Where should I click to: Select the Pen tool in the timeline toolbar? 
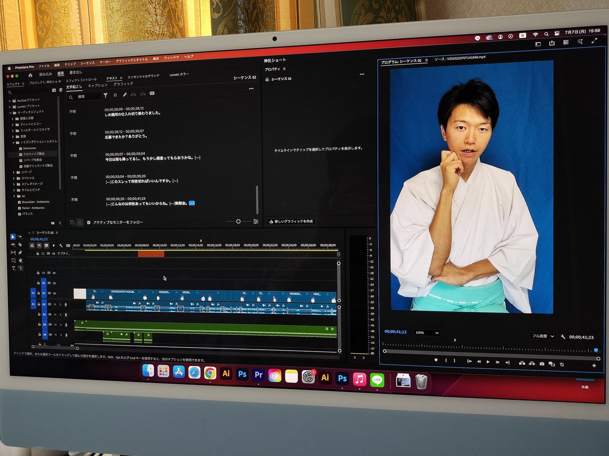(20, 252)
